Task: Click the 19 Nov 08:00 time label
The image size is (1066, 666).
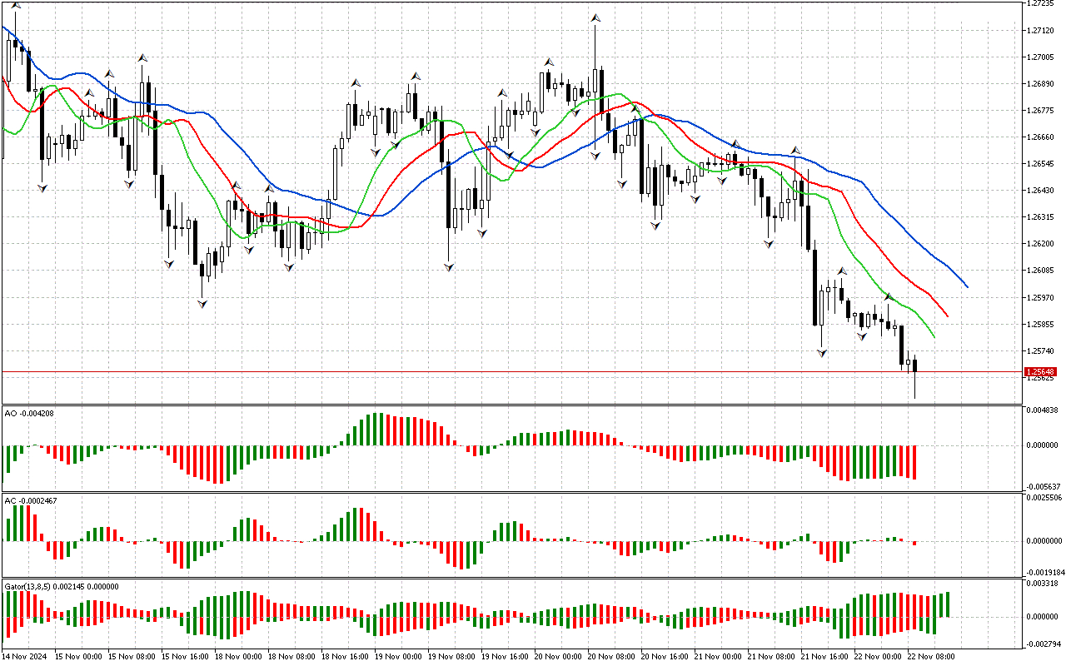Action: click(x=451, y=657)
